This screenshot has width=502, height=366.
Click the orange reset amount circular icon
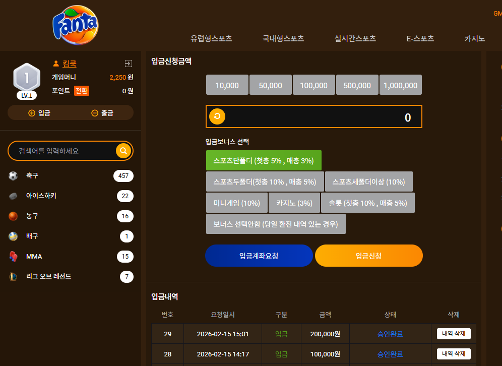[x=217, y=116]
